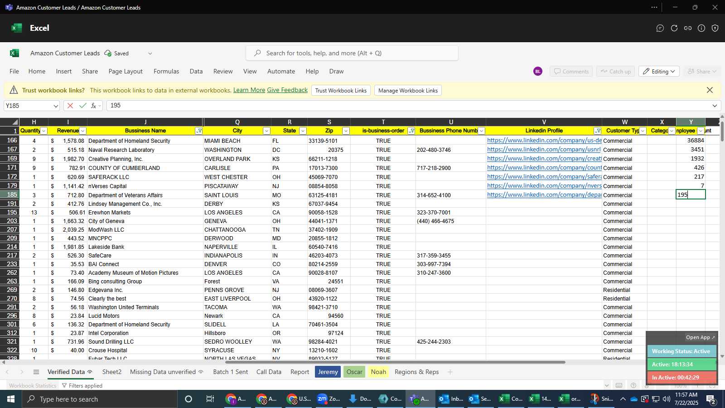Open Task View on the taskbar
This screenshot has height=408, width=725.
pos(210,399)
